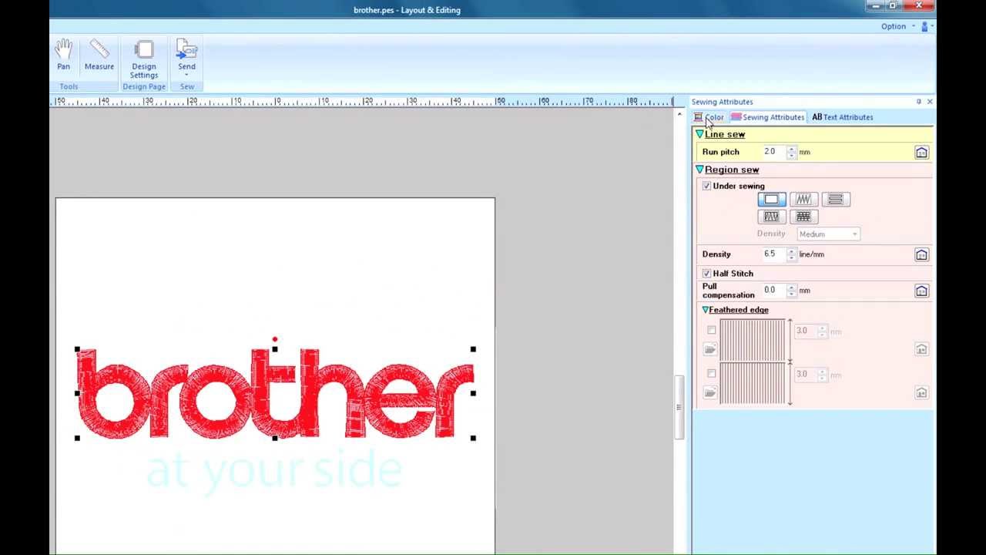Enable the upper feathered edge checkbox
Screen dimensions: 986x555
click(712, 330)
